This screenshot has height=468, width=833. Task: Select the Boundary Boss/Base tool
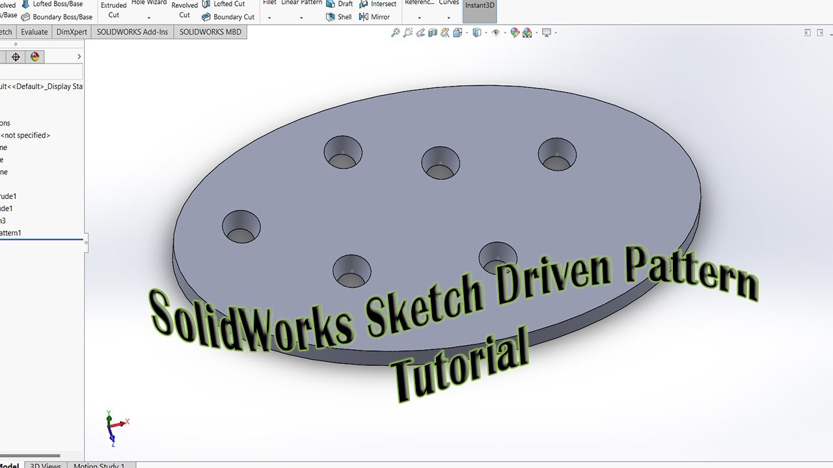coord(57,17)
